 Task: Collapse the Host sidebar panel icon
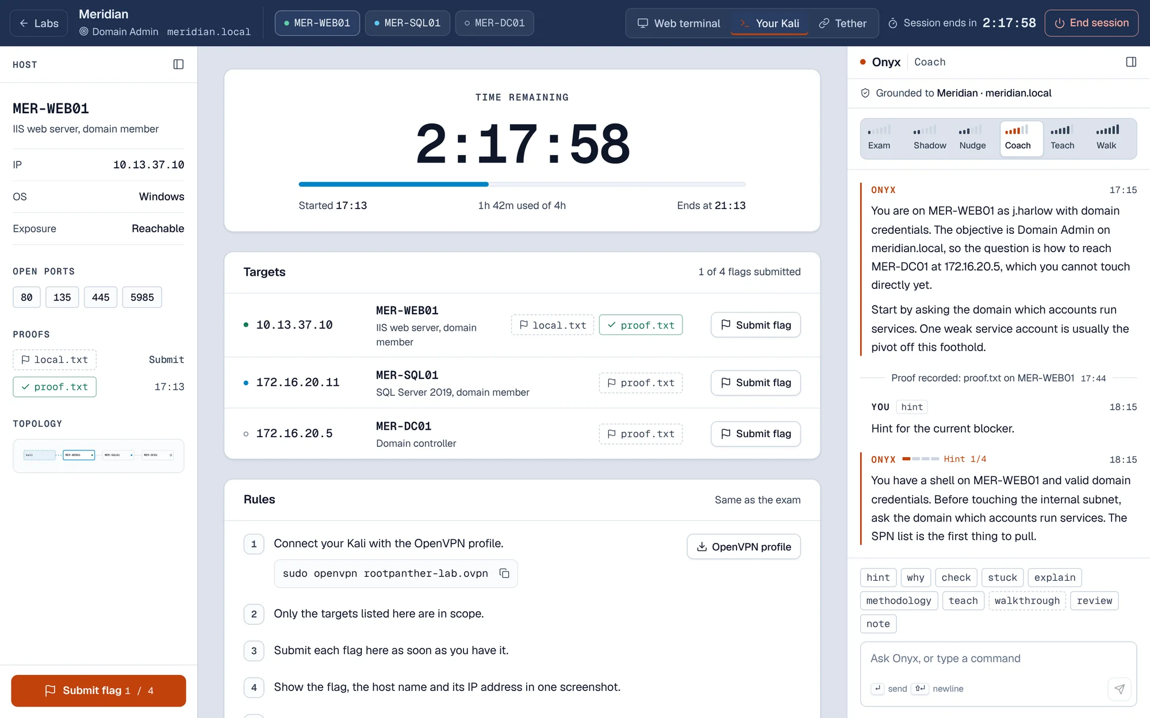178,64
